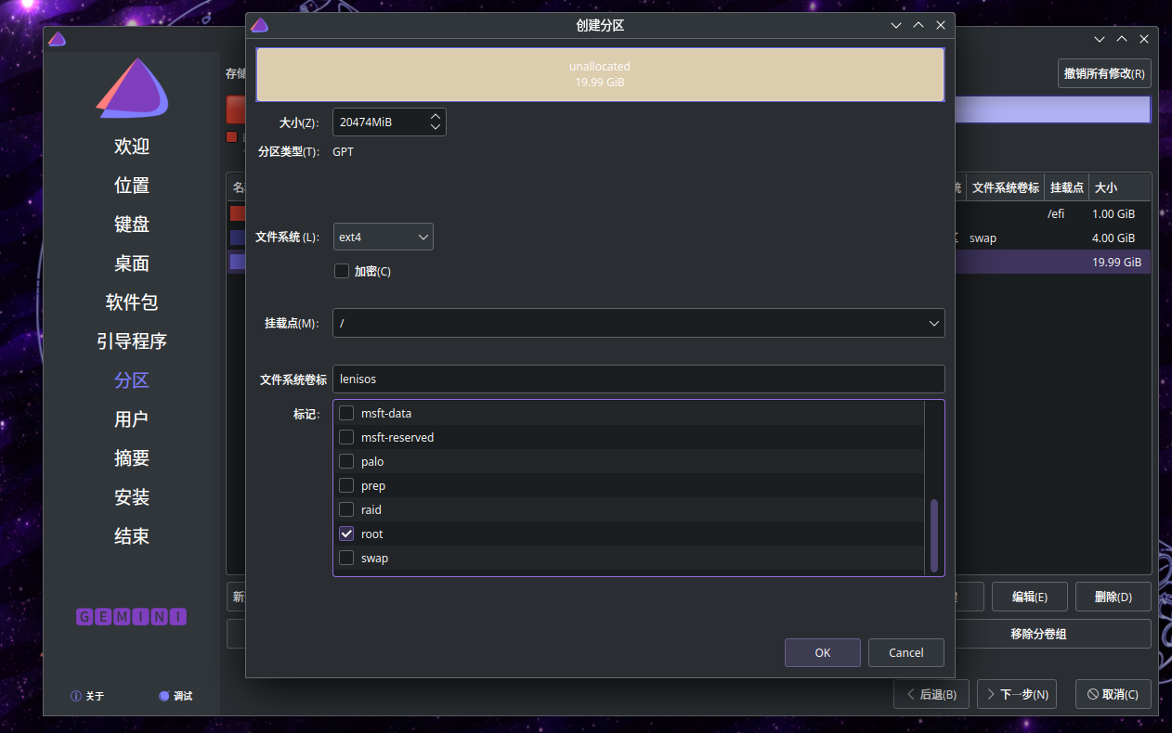1172x733 pixels.
Task: Click the purple partition segment in main window bar
Action: tap(1053, 109)
